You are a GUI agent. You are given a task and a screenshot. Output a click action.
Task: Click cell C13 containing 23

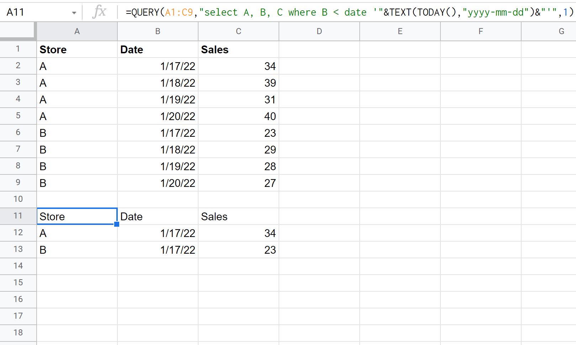(x=238, y=250)
